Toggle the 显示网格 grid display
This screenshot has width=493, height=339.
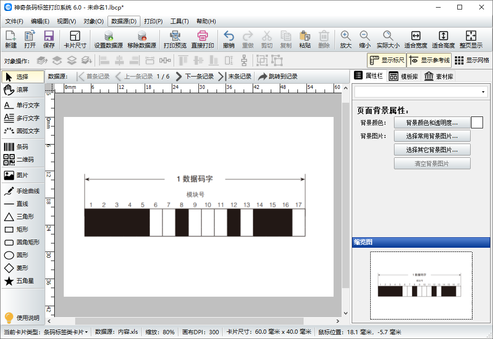472,60
